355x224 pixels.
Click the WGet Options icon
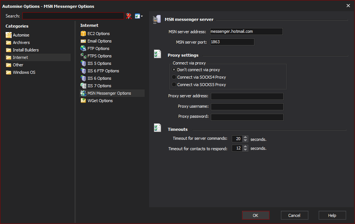[83, 101]
